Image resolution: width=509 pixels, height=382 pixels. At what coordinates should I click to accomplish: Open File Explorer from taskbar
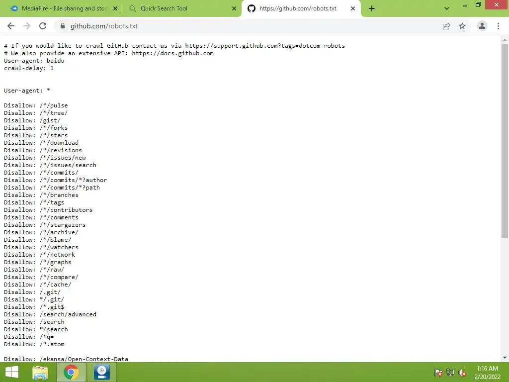pos(40,372)
